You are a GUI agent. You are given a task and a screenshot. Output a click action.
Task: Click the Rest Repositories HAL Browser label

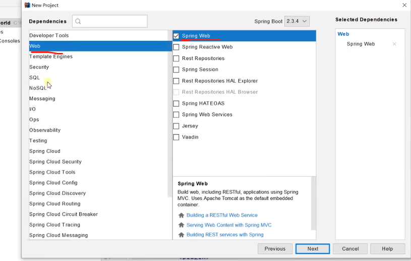(x=220, y=92)
